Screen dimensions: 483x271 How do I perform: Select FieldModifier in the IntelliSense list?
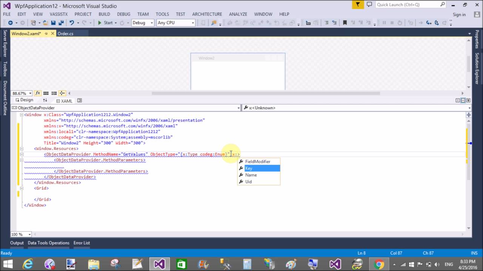click(259, 161)
